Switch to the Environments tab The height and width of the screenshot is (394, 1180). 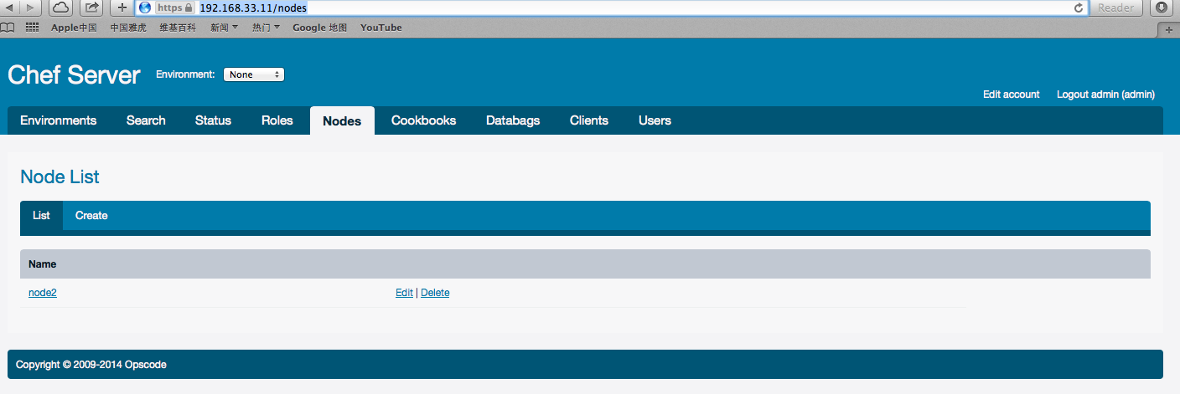[59, 120]
